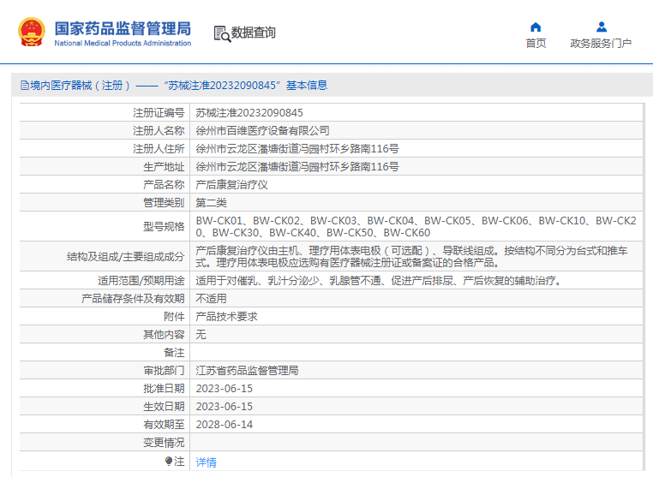Click the 备注 label
Viewport: 653px width, 477px height.
point(174,353)
